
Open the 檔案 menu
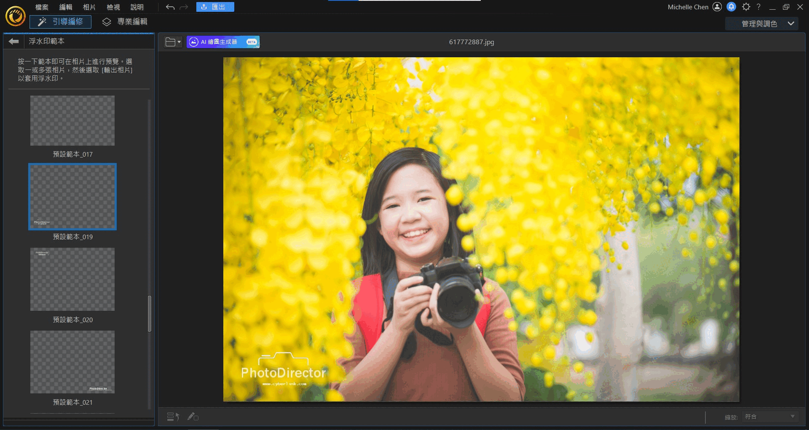[42, 7]
